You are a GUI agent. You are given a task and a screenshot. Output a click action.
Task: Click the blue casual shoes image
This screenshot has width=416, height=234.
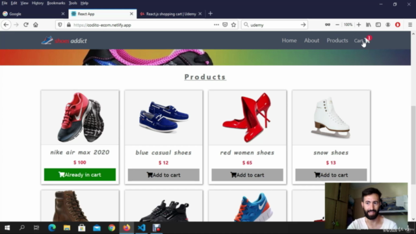tap(164, 117)
